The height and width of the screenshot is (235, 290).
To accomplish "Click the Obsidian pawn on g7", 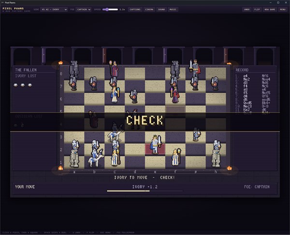I will [x=195, y=84].
